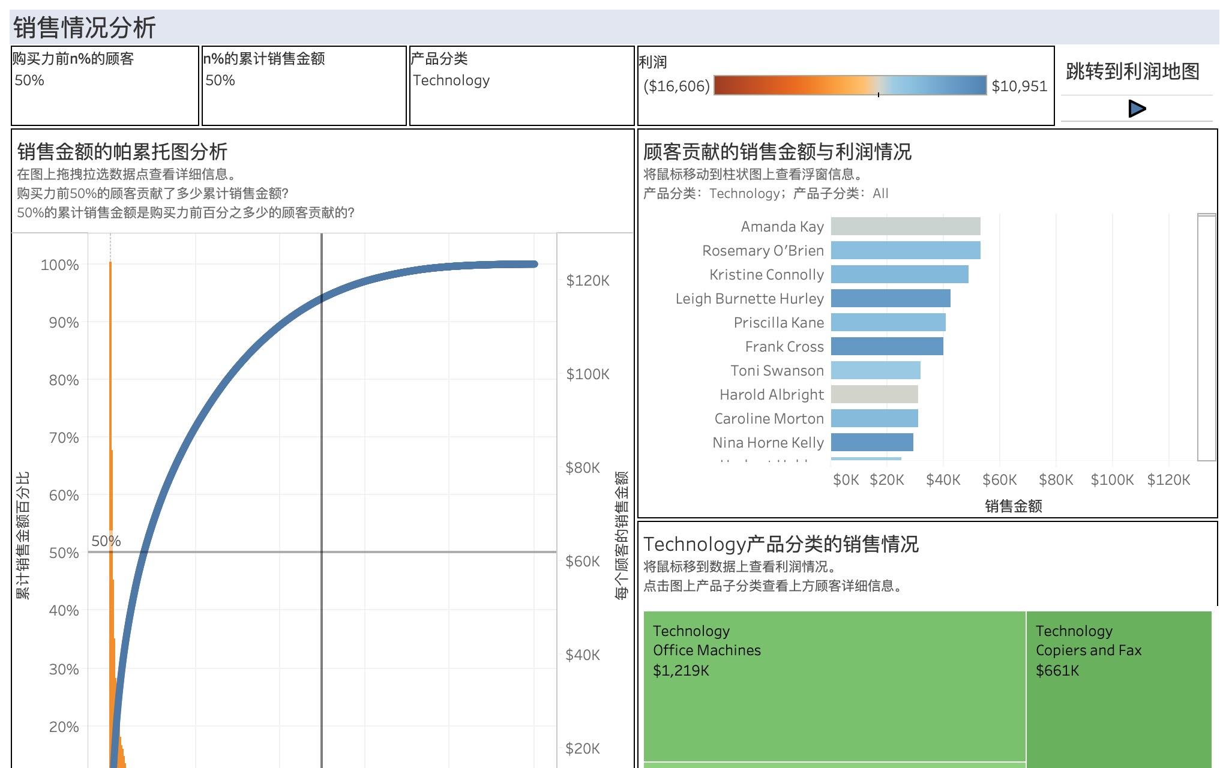Screen dimensions: 1229x768
Task: Click the Toni Swanson customer label
Action: pyautogui.click(x=777, y=371)
